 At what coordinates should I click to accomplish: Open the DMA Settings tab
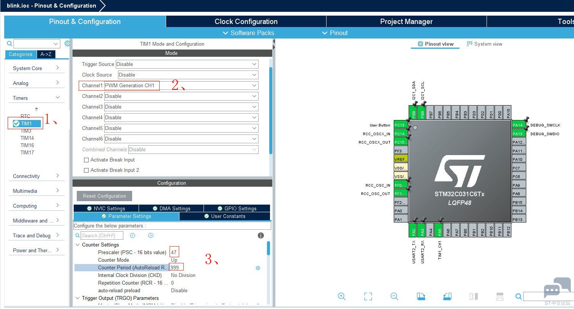[171, 208]
